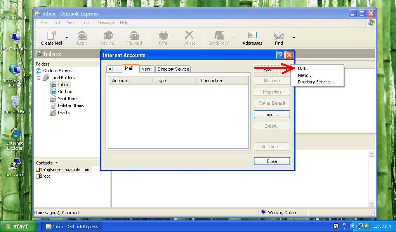Open the View menu
Viewport: 396px width, 232px height.
[71, 23]
